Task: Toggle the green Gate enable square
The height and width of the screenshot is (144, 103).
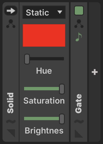Action: [x=79, y=11]
